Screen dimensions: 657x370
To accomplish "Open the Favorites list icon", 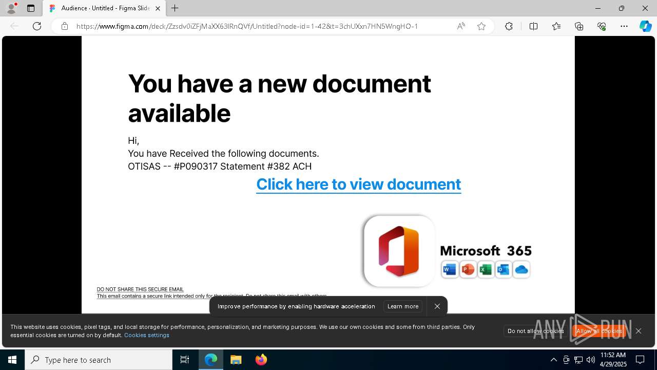I will pos(556,26).
